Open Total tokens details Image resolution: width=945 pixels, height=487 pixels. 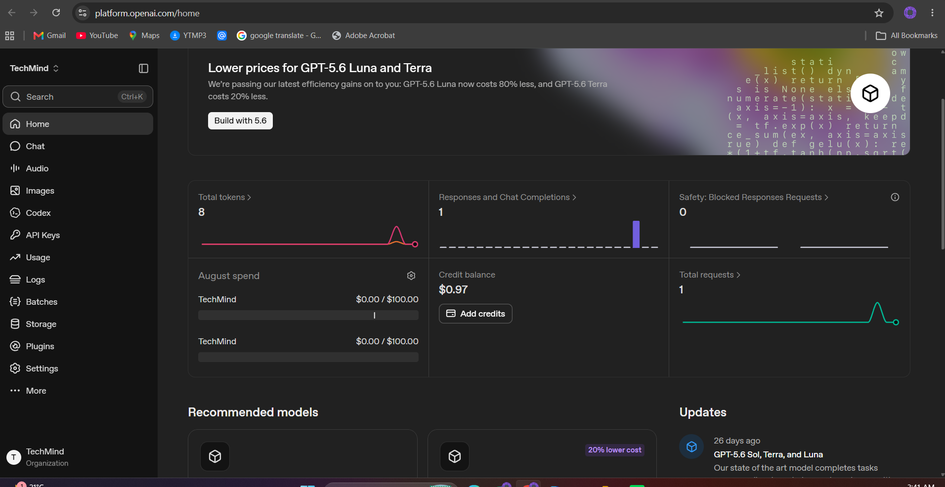224,197
